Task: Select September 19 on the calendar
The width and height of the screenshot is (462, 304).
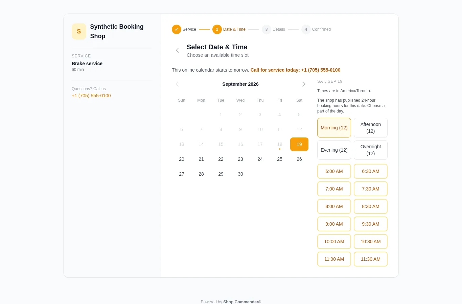Action: click(x=299, y=144)
